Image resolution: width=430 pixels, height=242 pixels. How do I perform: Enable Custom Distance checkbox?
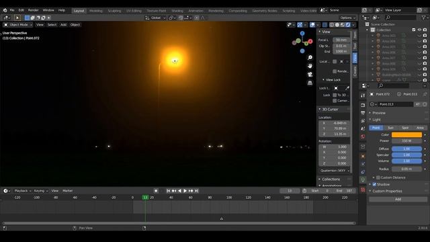tap(378, 177)
